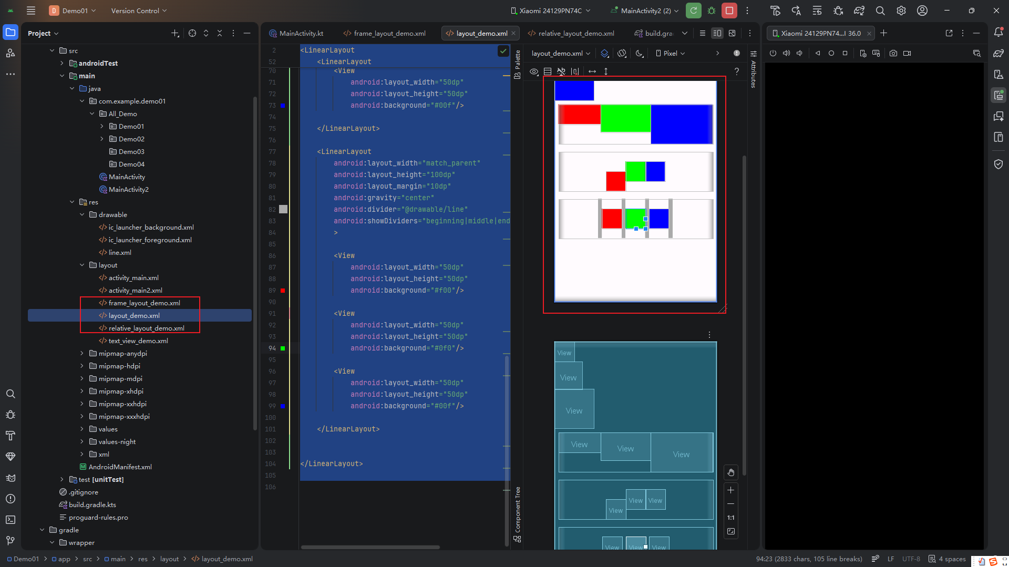Open Xiaomi 24129PN74C device selector dropdown
1009x567 pixels.
pyautogui.click(x=551, y=11)
